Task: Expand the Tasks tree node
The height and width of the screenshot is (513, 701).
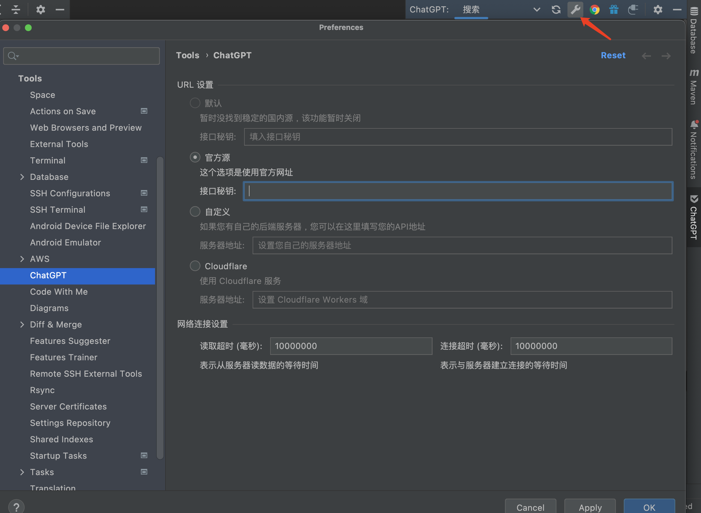Action: 22,472
